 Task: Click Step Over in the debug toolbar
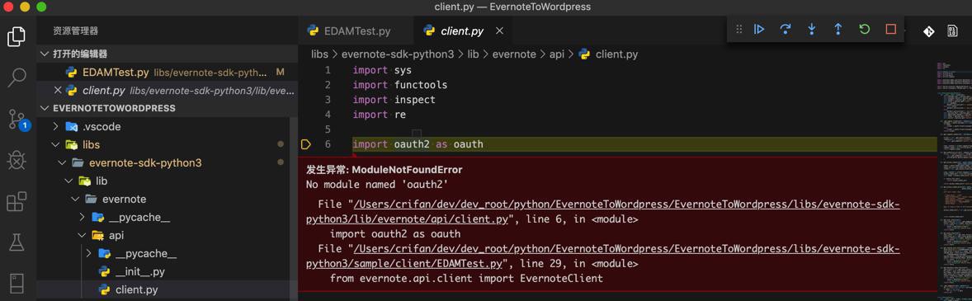pos(786,29)
